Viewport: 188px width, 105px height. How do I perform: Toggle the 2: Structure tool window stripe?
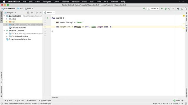pos(1,77)
